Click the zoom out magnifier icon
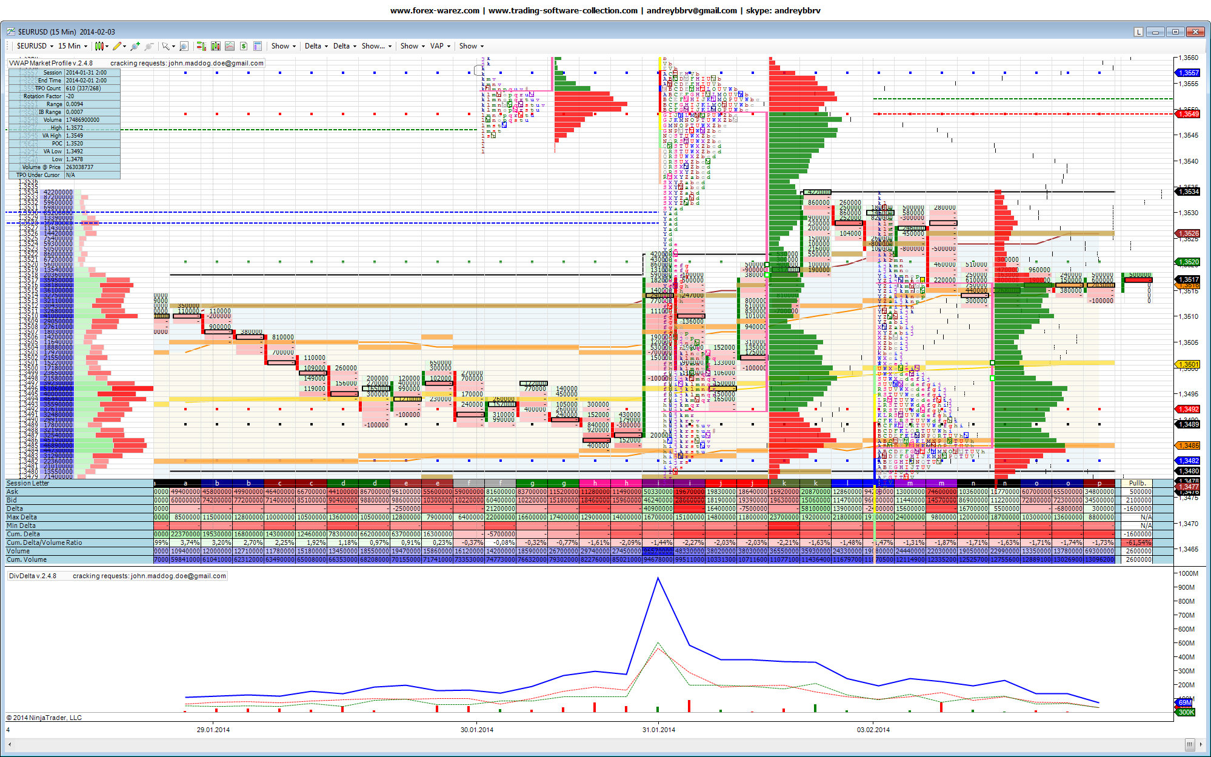The image size is (1211, 757). 149,46
